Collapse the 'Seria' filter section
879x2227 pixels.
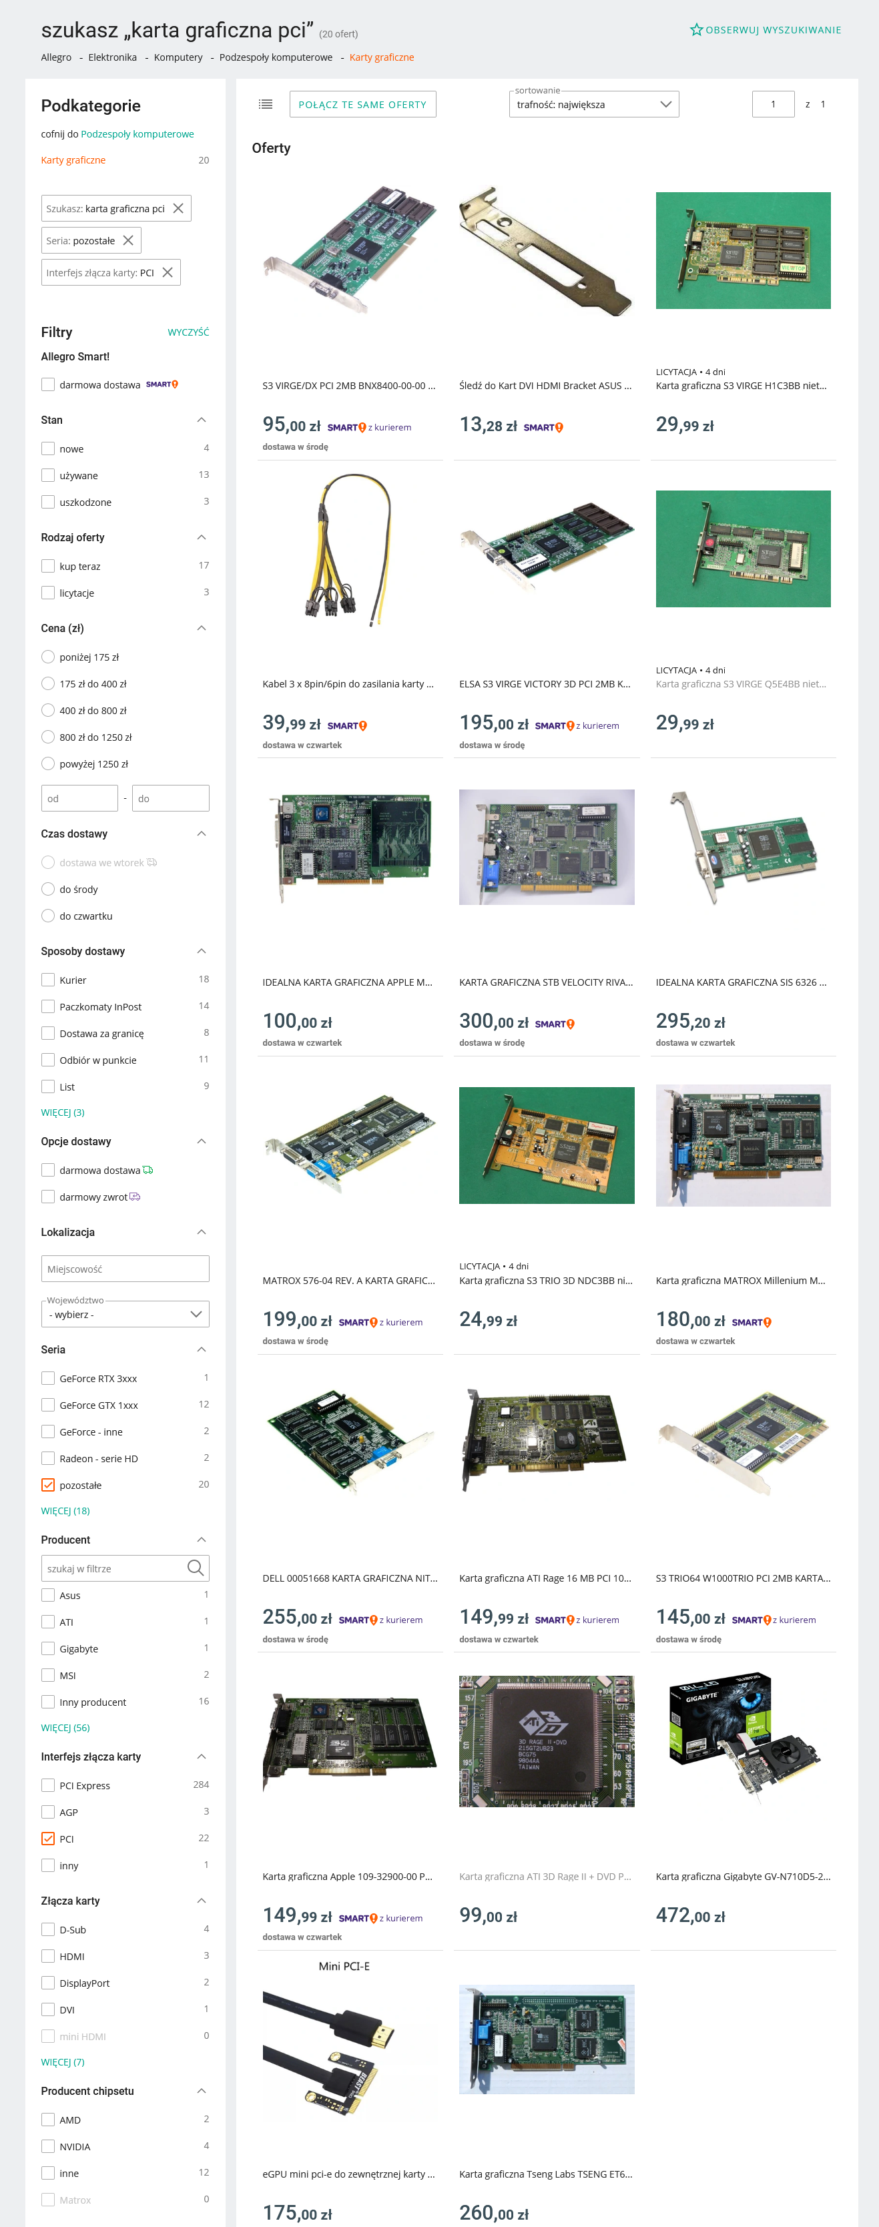(x=202, y=1349)
